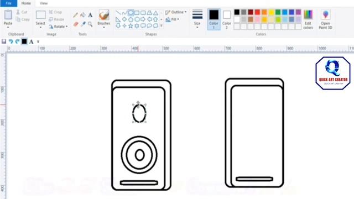Image resolution: width=354 pixels, height=199 pixels.
Task: Click the Paste clipboard button
Action: pos(8,17)
